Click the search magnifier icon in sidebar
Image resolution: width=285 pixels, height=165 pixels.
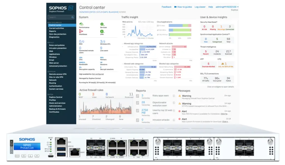pos(72,17)
